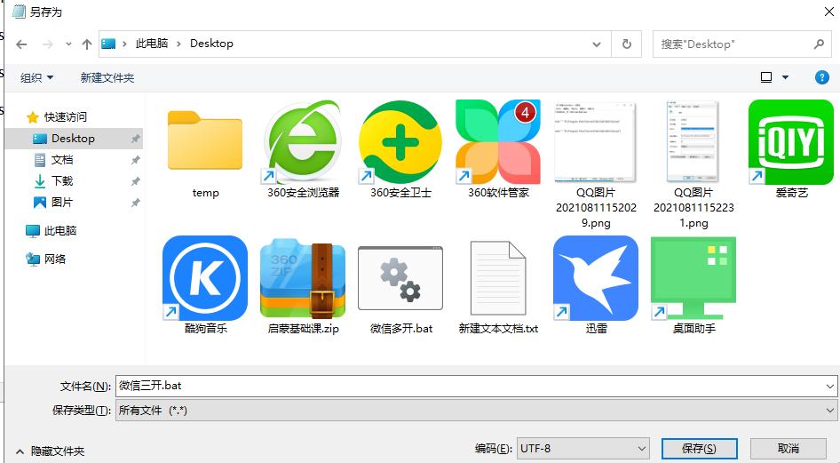Expand the 文件名 dropdown arrow
The image size is (840, 463).
pyautogui.click(x=830, y=386)
